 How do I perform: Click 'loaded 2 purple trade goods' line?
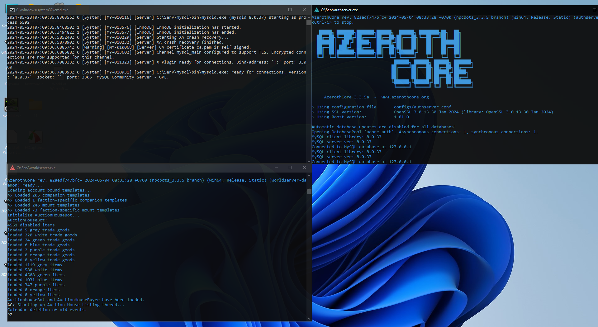[x=41, y=250]
